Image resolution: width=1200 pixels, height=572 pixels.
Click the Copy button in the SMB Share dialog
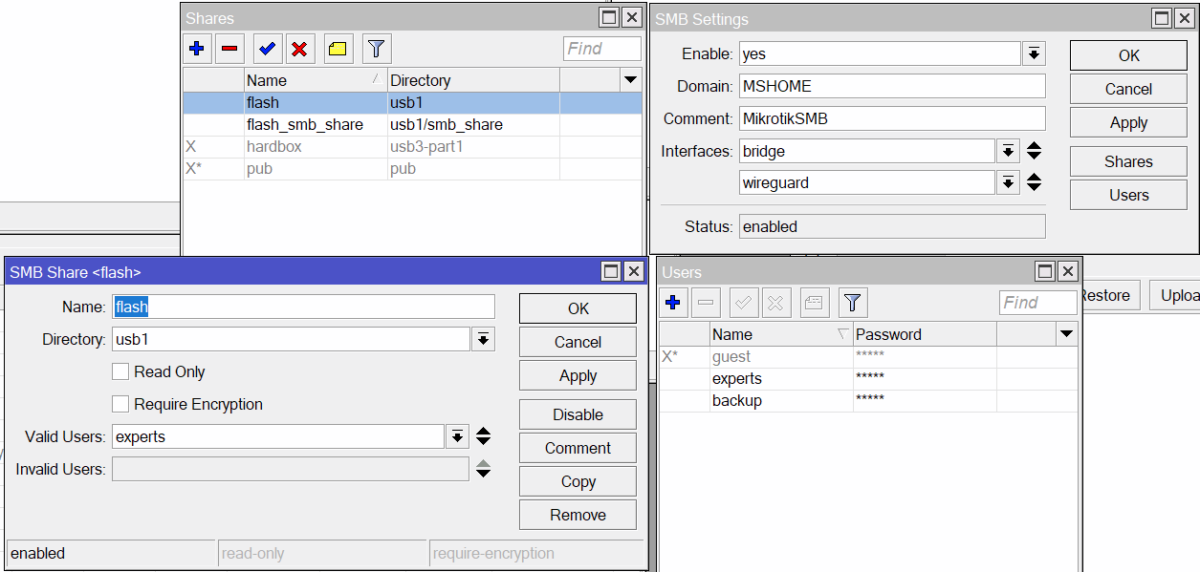click(578, 481)
